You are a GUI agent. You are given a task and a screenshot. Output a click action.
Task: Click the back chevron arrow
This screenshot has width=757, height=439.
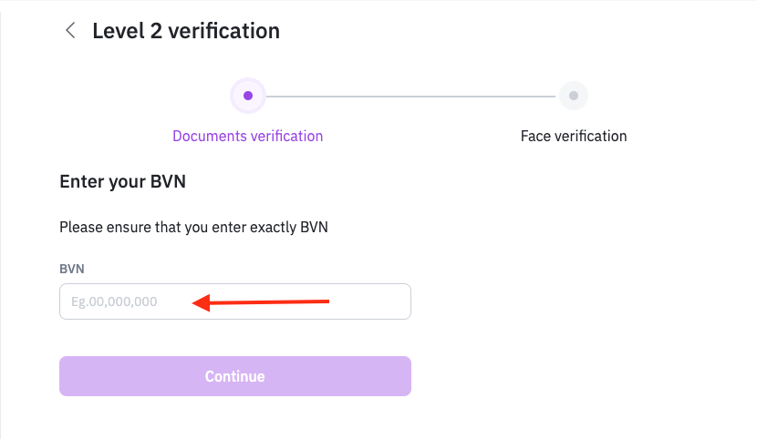point(69,31)
